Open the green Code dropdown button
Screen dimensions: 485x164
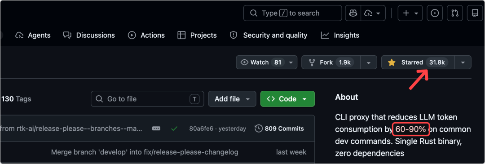click(x=288, y=99)
